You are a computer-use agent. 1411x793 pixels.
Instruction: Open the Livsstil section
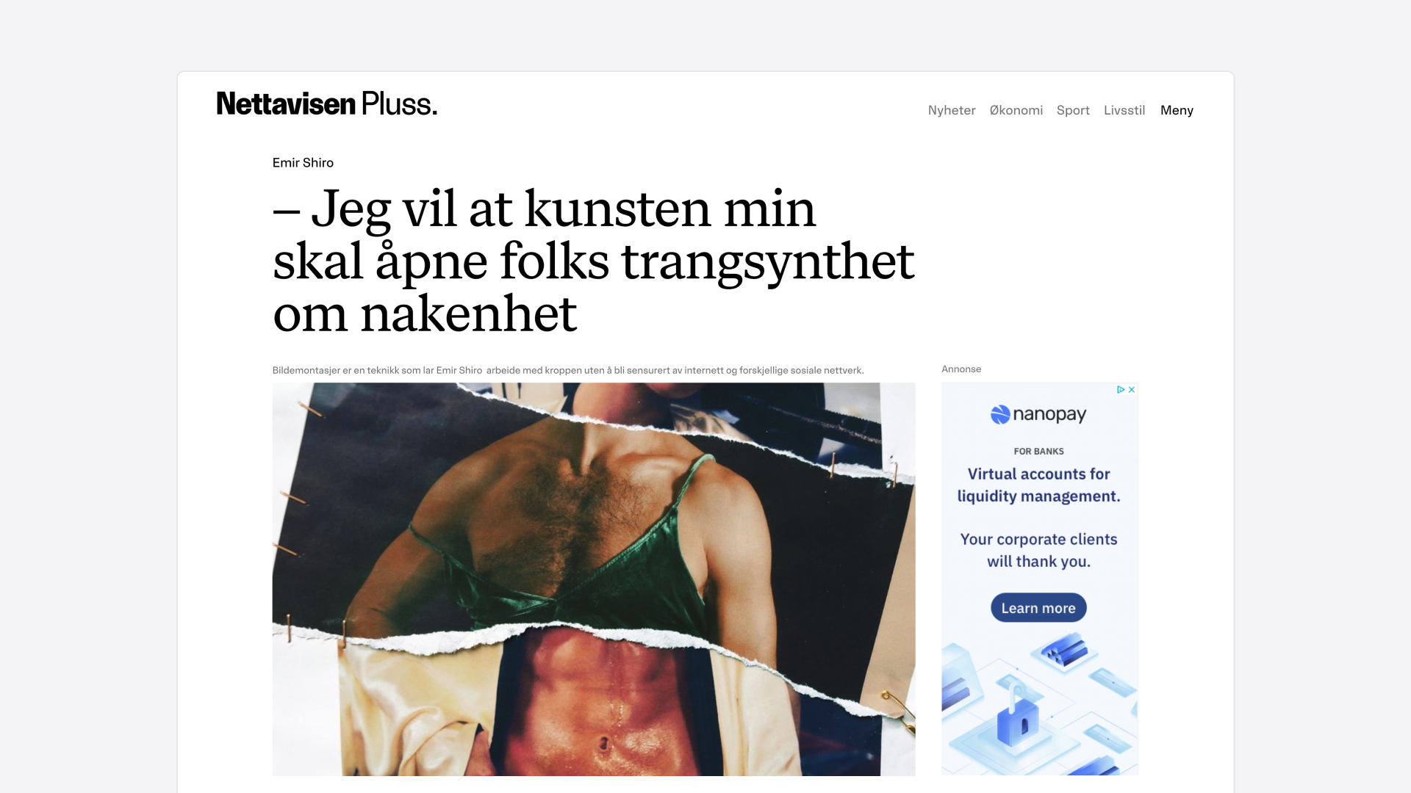1124,110
